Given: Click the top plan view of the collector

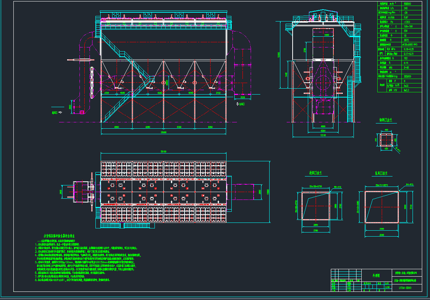Looking at the screenshot, I should (163, 192).
